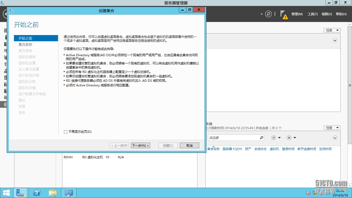The image size is (352, 198).
Task: Select the 开始之前 wizard step
Action: coord(36,38)
